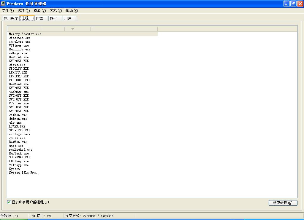Select the CCenter.exe process

[x=19, y=103]
